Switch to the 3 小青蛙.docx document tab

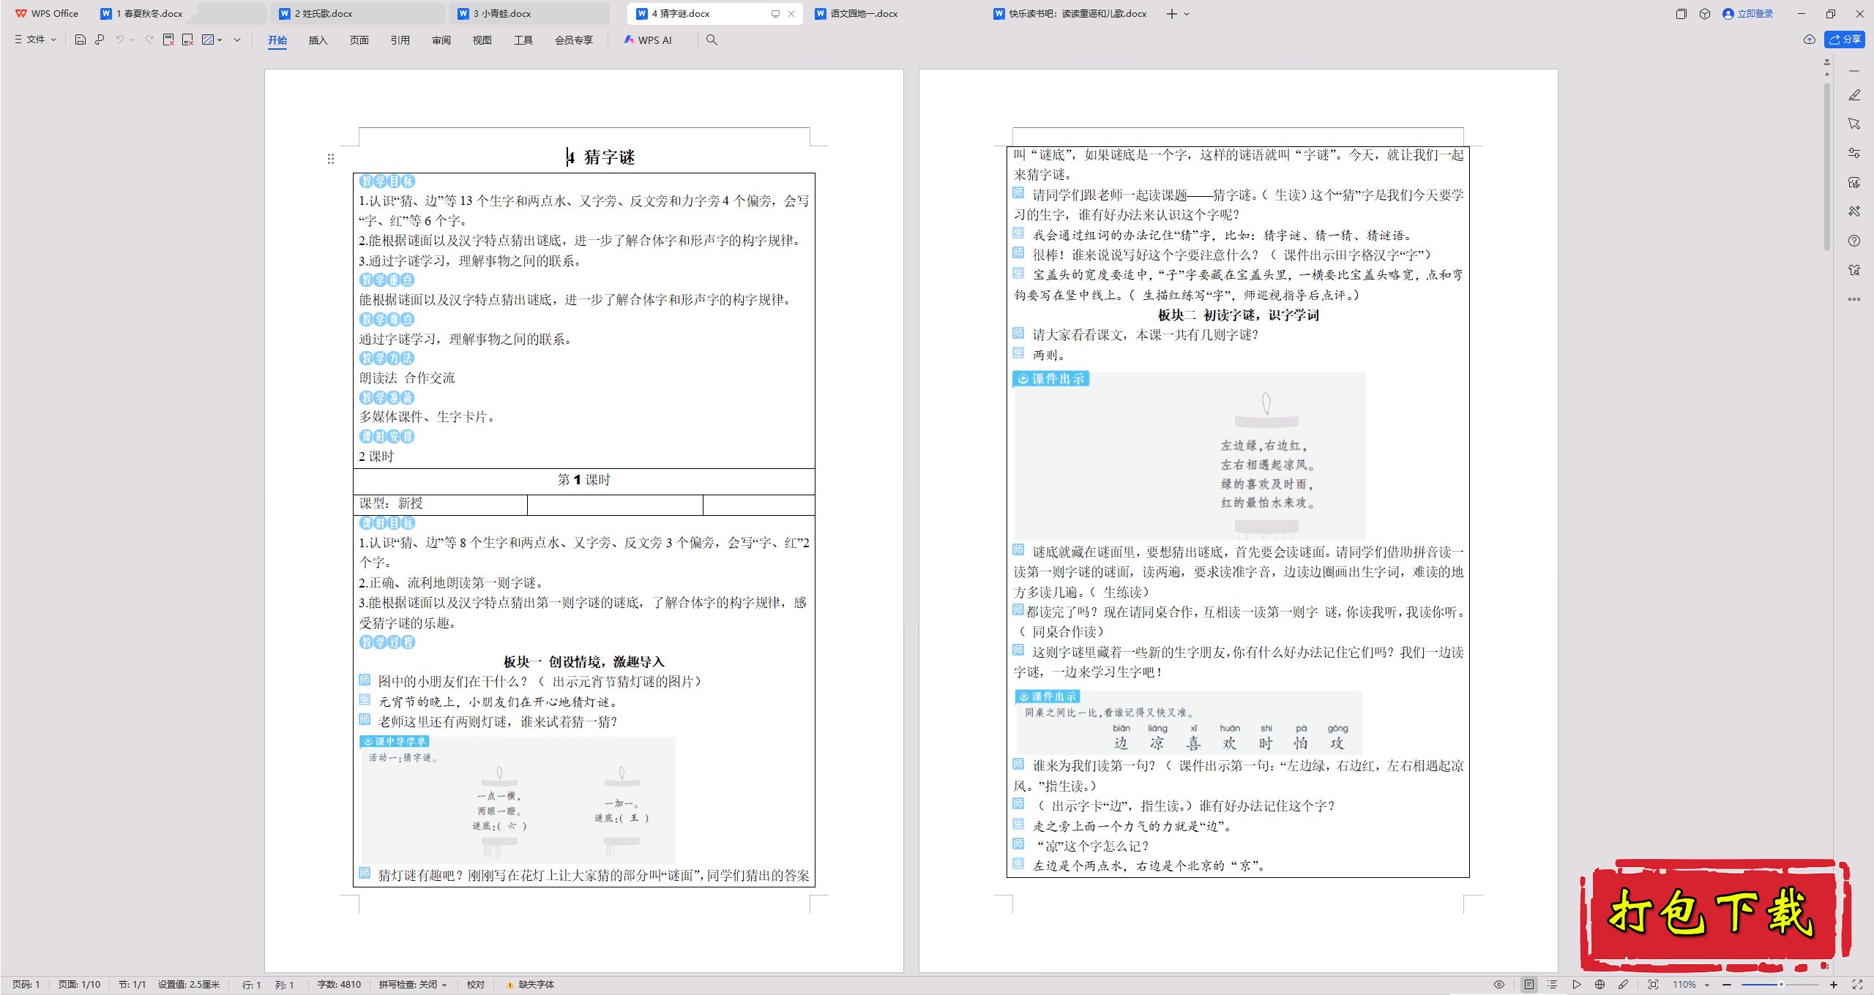tap(530, 13)
